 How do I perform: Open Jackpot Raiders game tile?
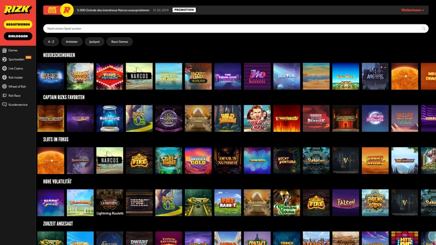198,76
